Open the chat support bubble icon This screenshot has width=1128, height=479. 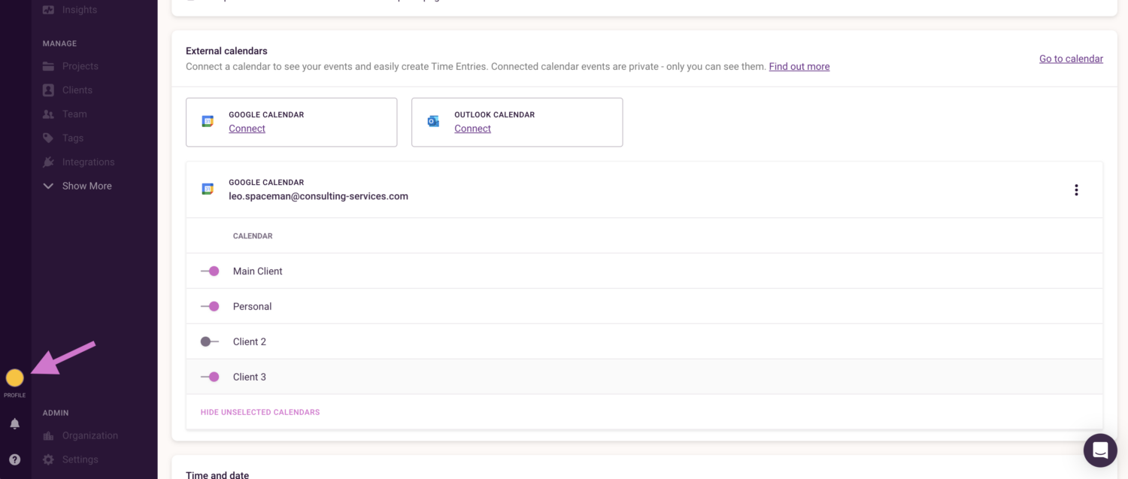click(1099, 450)
